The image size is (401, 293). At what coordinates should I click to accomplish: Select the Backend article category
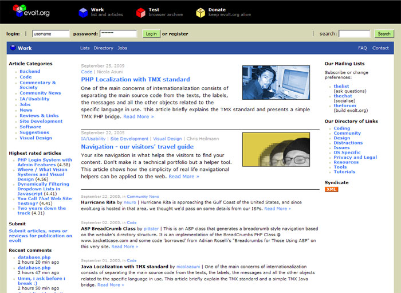pyautogui.click(x=30, y=72)
